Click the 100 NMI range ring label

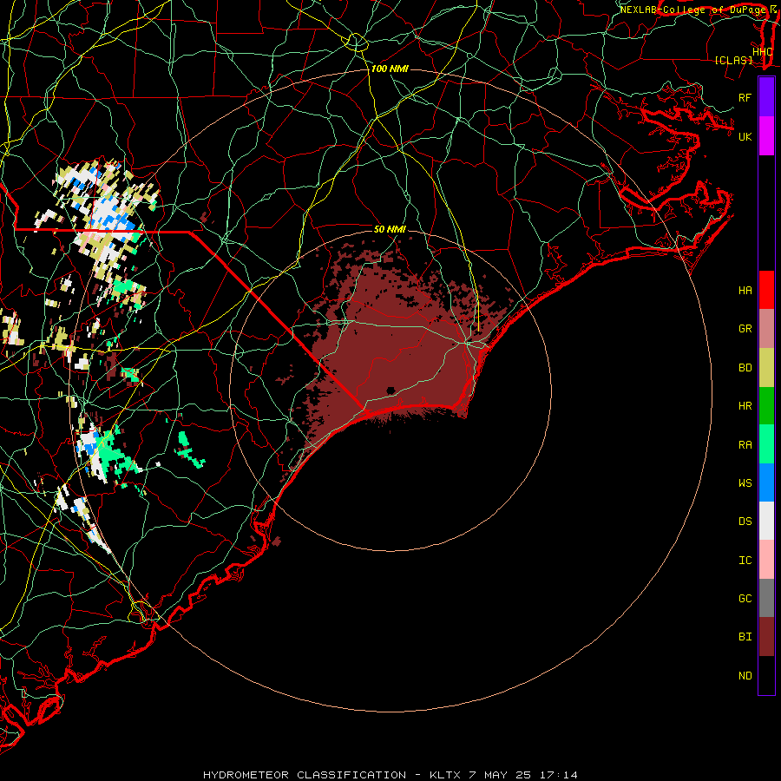coord(390,69)
